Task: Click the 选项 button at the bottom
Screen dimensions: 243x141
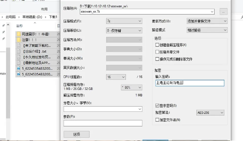Action: (x=76, y=134)
